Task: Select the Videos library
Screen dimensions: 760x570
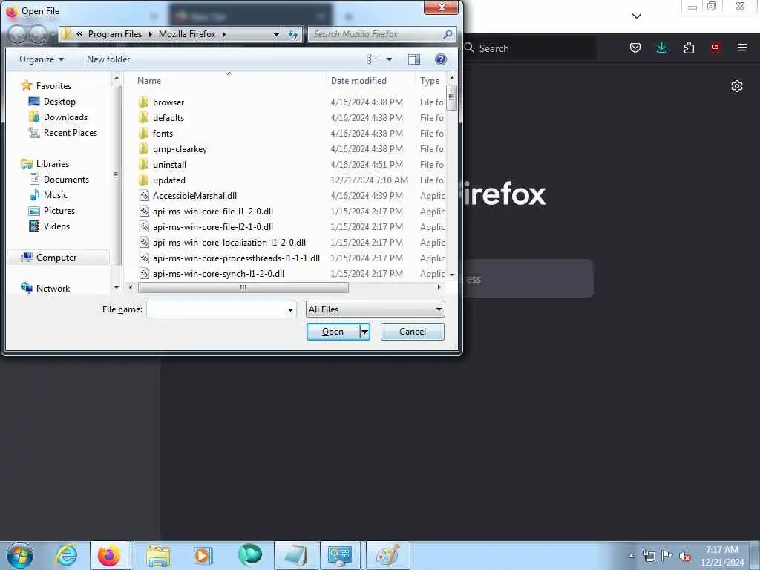Action: tap(56, 226)
